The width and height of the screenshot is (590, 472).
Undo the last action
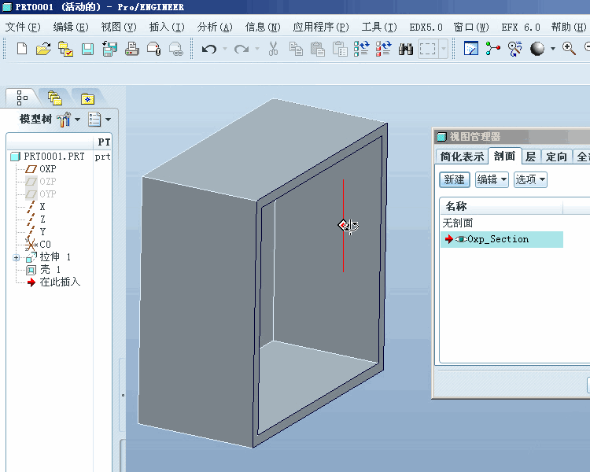209,49
